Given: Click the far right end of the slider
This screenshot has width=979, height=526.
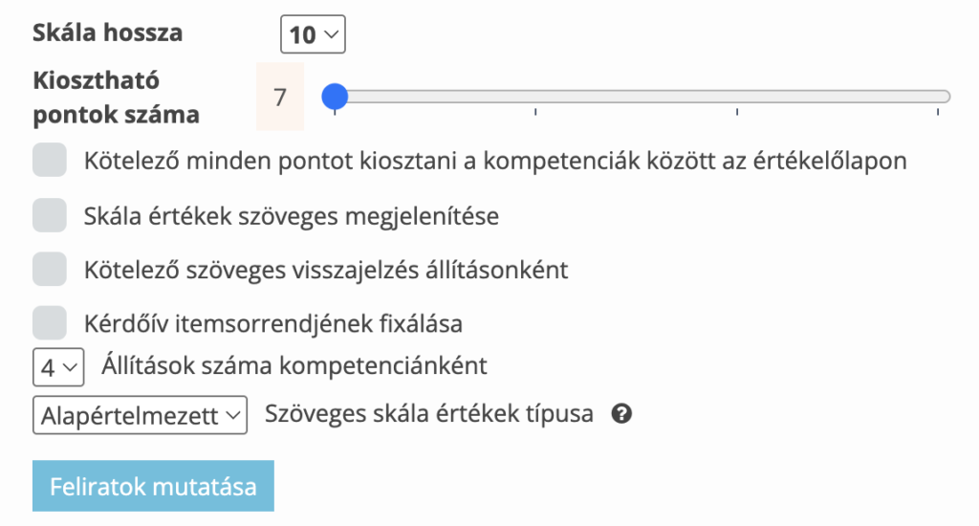Looking at the screenshot, I should pos(941,96).
